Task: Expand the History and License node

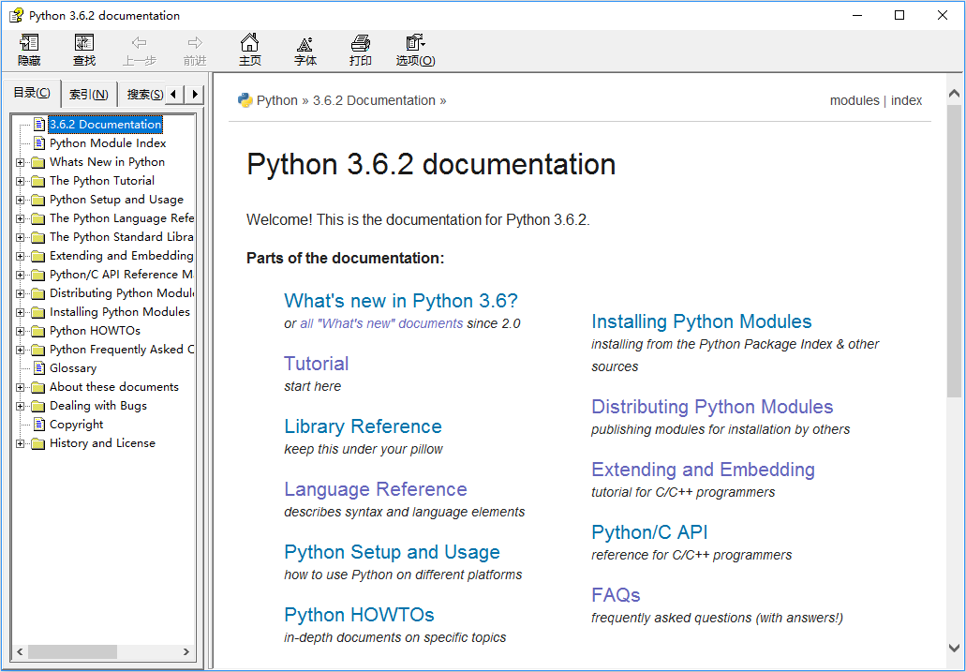Action: (x=21, y=444)
